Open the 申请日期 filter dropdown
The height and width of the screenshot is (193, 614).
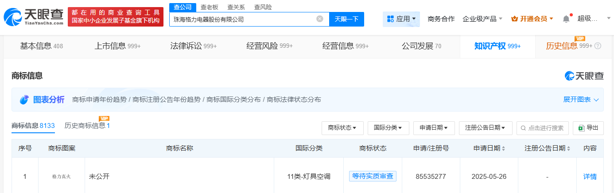pos(434,128)
